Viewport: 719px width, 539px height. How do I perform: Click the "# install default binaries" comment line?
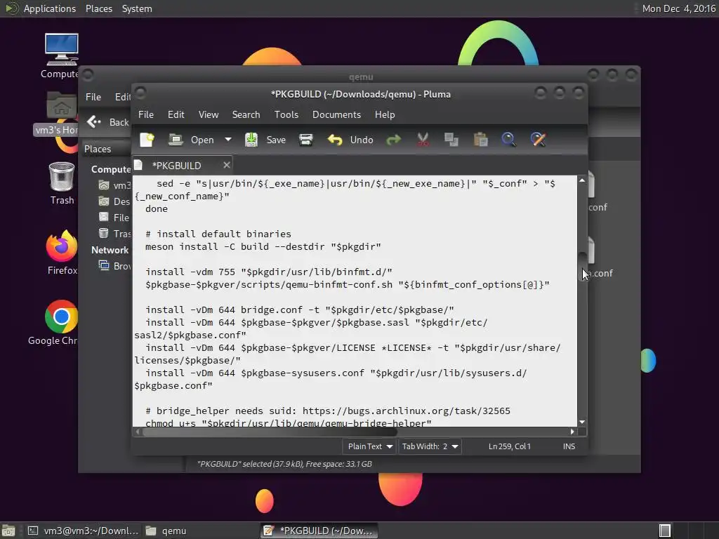point(218,234)
